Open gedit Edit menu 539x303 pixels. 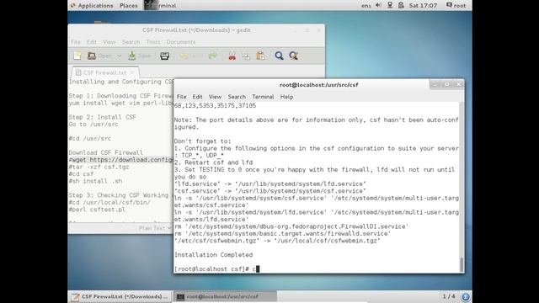point(92,42)
